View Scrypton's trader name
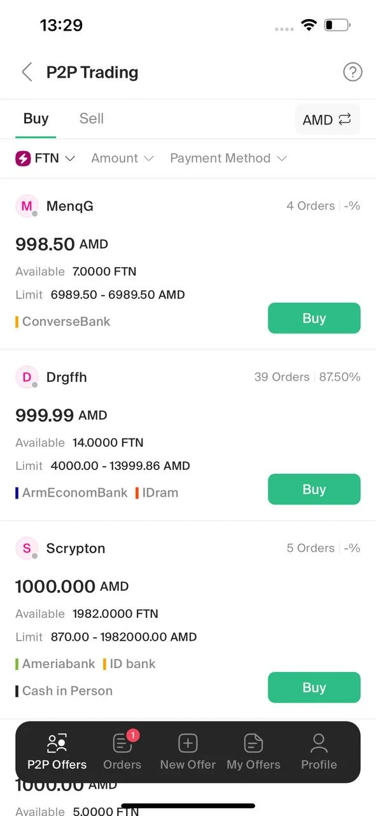Viewport: 376px width, 816px height. (x=76, y=548)
